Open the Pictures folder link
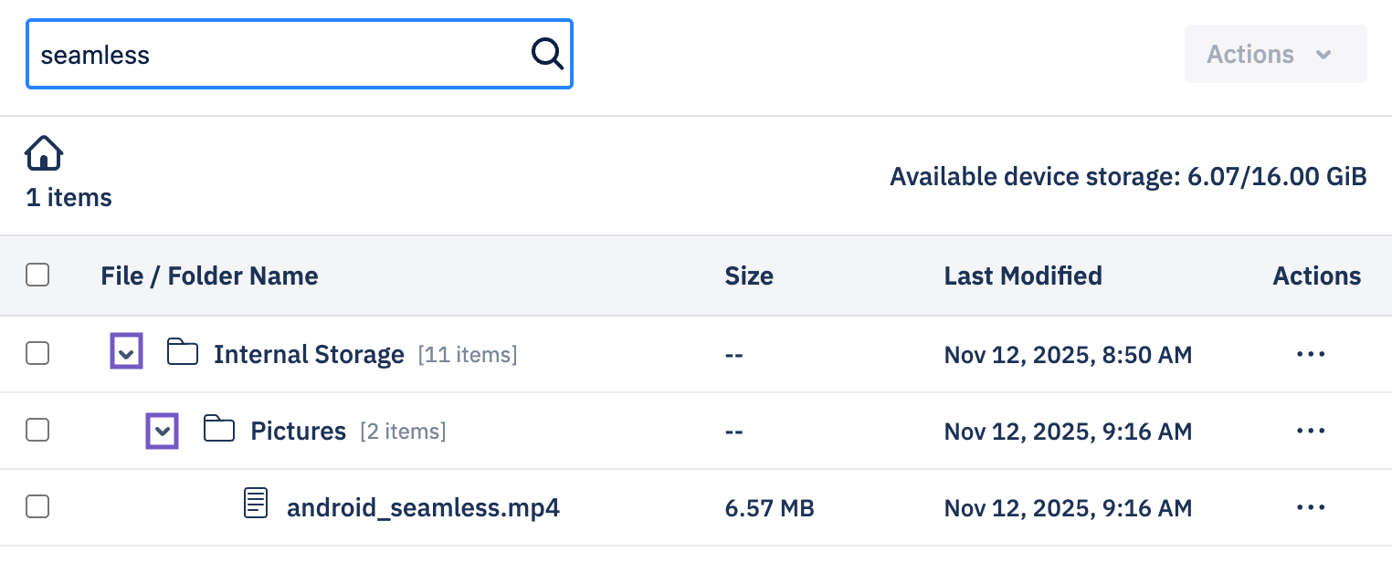 click(x=298, y=431)
